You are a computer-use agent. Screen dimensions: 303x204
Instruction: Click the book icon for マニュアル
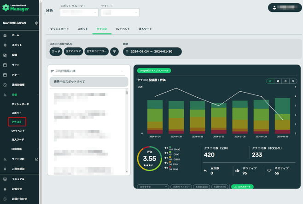coord(5,179)
